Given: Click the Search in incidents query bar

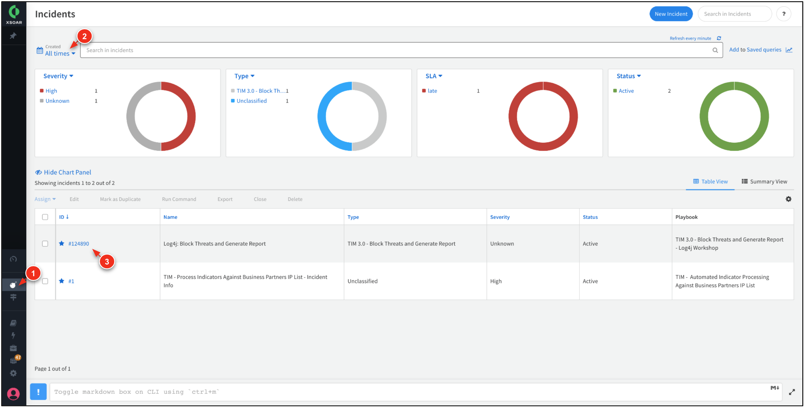Looking at the screenshot, I should [x=401, y=50].
